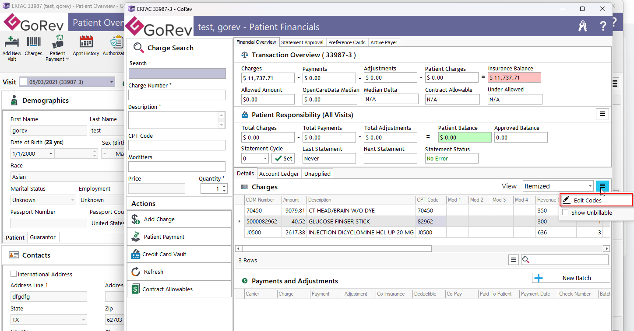Click Last Statement field showing Never
634x331 pixels.
[x=329, y=158]
